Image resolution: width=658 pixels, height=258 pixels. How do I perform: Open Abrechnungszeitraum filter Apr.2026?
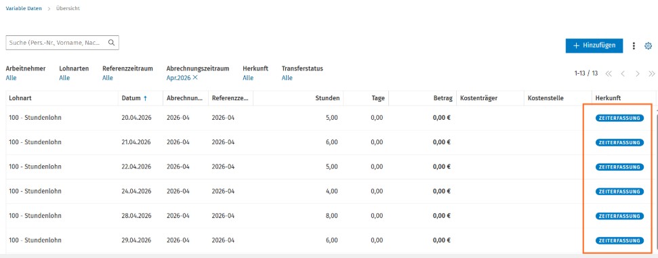178,78
